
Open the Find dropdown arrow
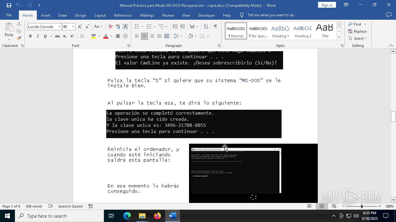[365, 24]
